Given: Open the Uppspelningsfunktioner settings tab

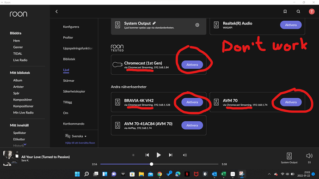Looking at the screenshot, I should (x=78, y=48).
